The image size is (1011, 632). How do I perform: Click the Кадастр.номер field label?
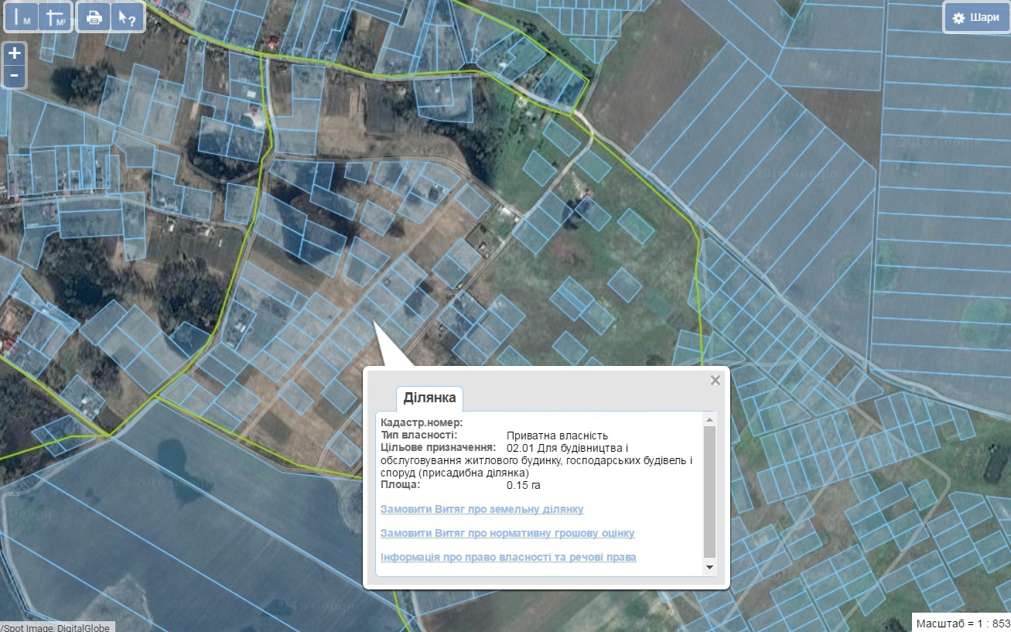tap(421, 422)
